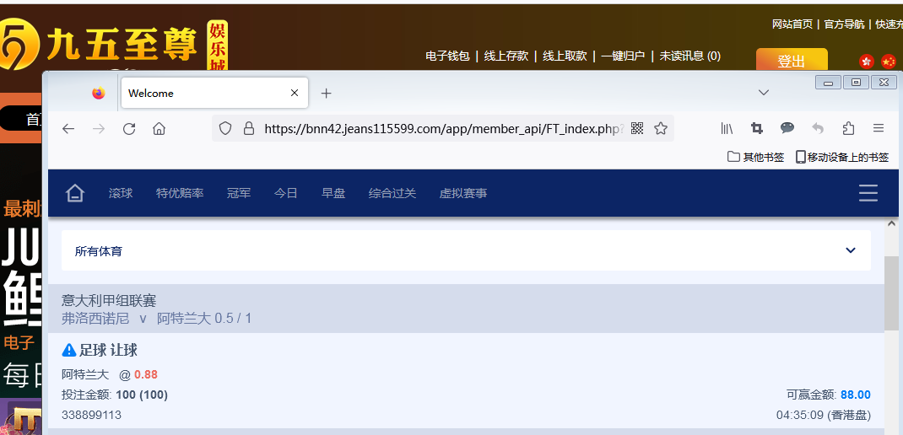
Task: Click 一键归户 in background site header
Action: click(623, 56)
